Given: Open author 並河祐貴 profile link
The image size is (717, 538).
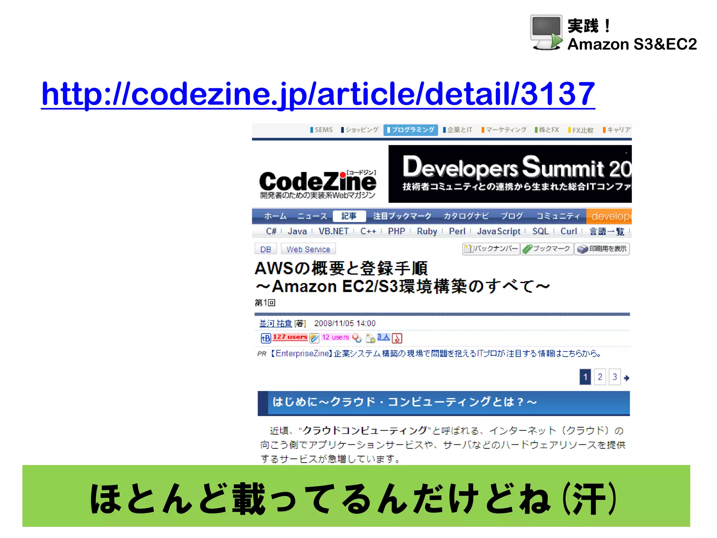Looking at the screenshot, I should 276,323.
